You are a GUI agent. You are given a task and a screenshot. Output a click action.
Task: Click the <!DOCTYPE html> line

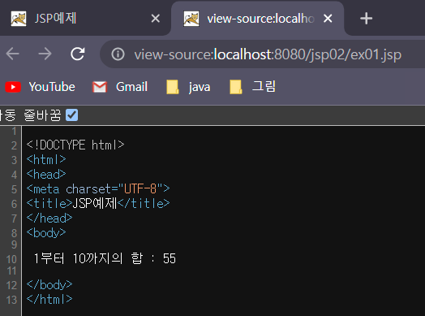(x=75, y=145)
